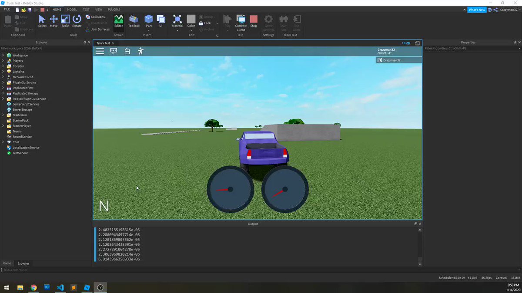Open the in-game hamburger menu
This screenshot has width=522, height=293.
100,51
